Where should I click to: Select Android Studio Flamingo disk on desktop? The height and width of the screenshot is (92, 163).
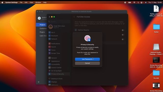click(x=156, y=49)
